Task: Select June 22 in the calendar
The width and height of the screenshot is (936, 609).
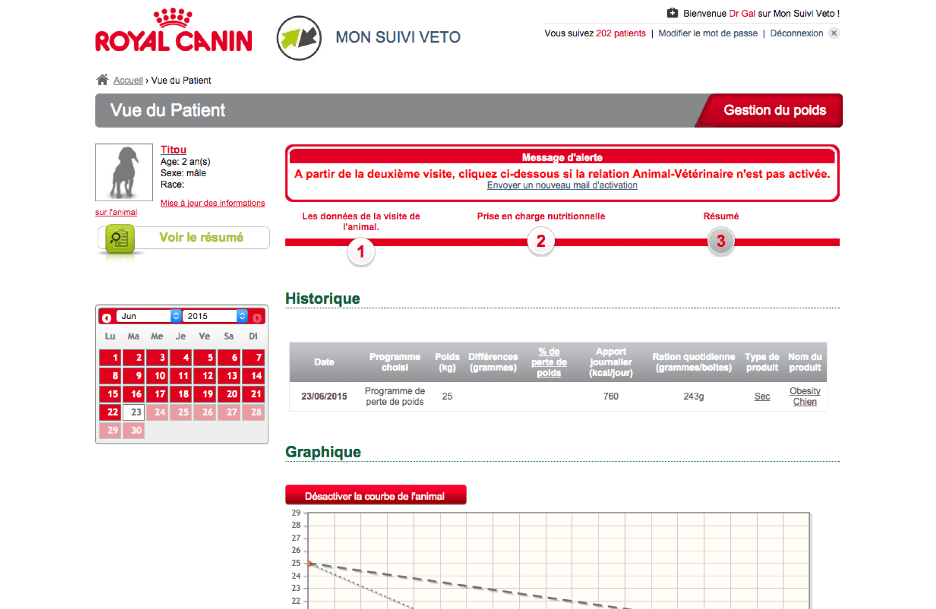Action: [x=110, y=412]
